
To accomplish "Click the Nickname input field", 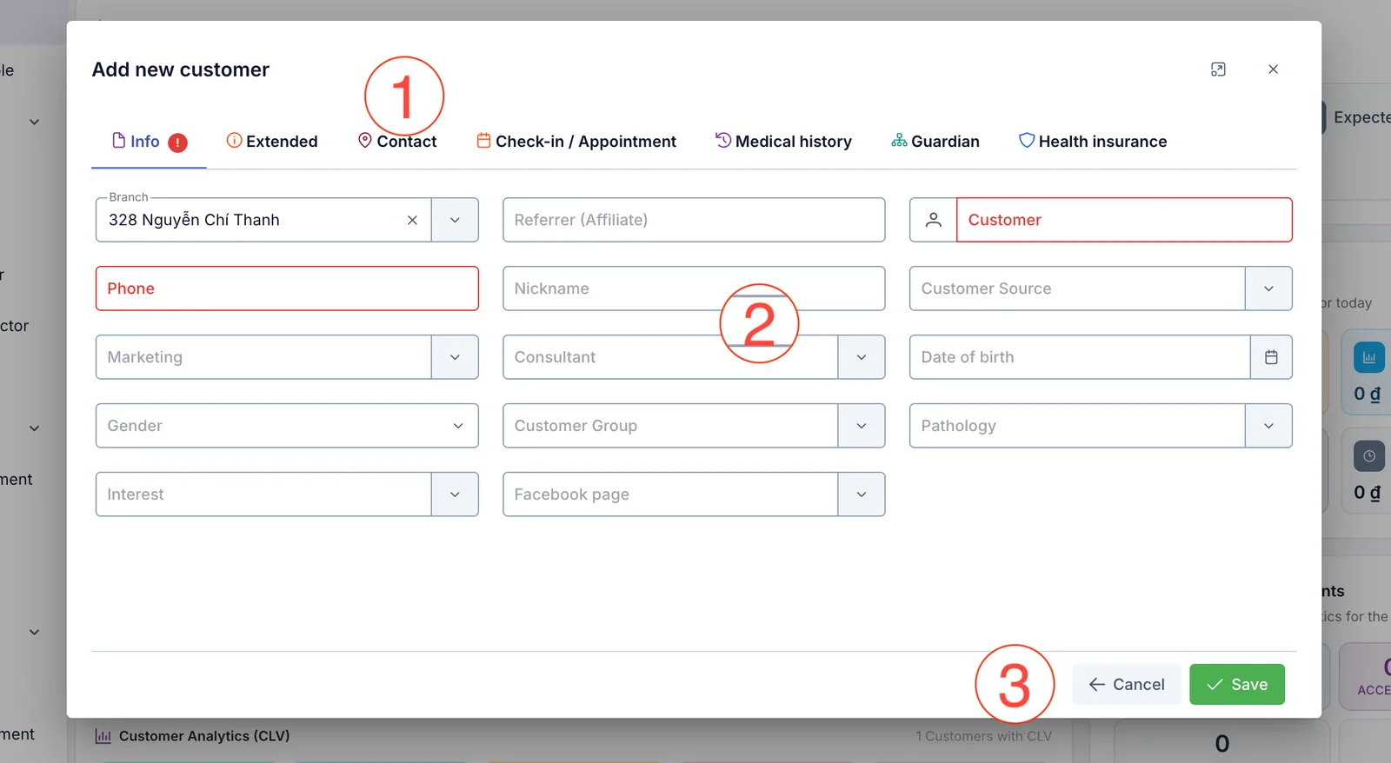I will [694, 289].
